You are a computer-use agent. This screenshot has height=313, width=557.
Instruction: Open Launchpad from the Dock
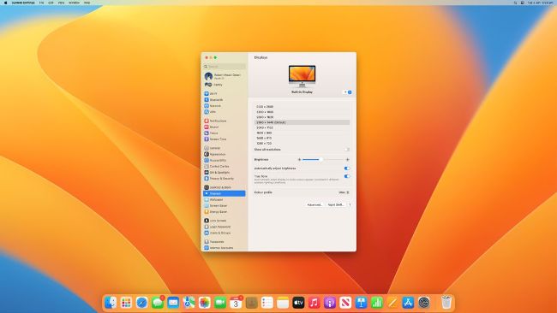126,303
